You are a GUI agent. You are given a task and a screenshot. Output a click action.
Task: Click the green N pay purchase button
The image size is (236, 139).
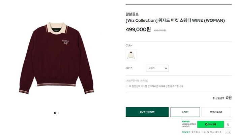pos(210,124)
